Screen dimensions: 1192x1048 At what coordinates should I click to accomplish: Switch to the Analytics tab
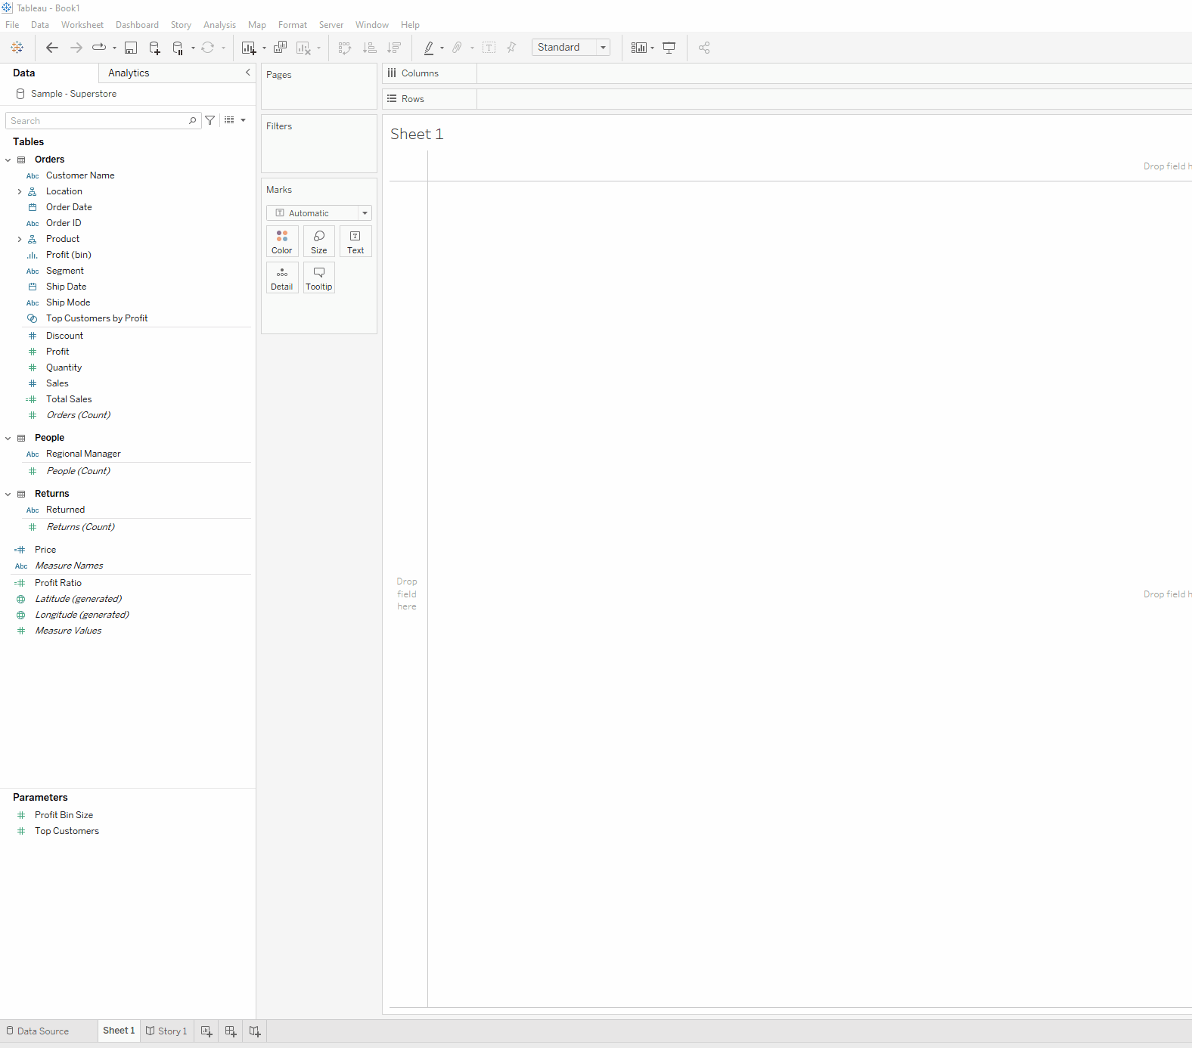[x=129, y=73]
